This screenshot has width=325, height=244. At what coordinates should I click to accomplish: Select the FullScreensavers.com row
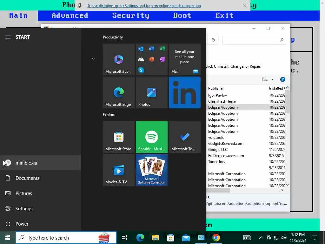pos(246,156)
